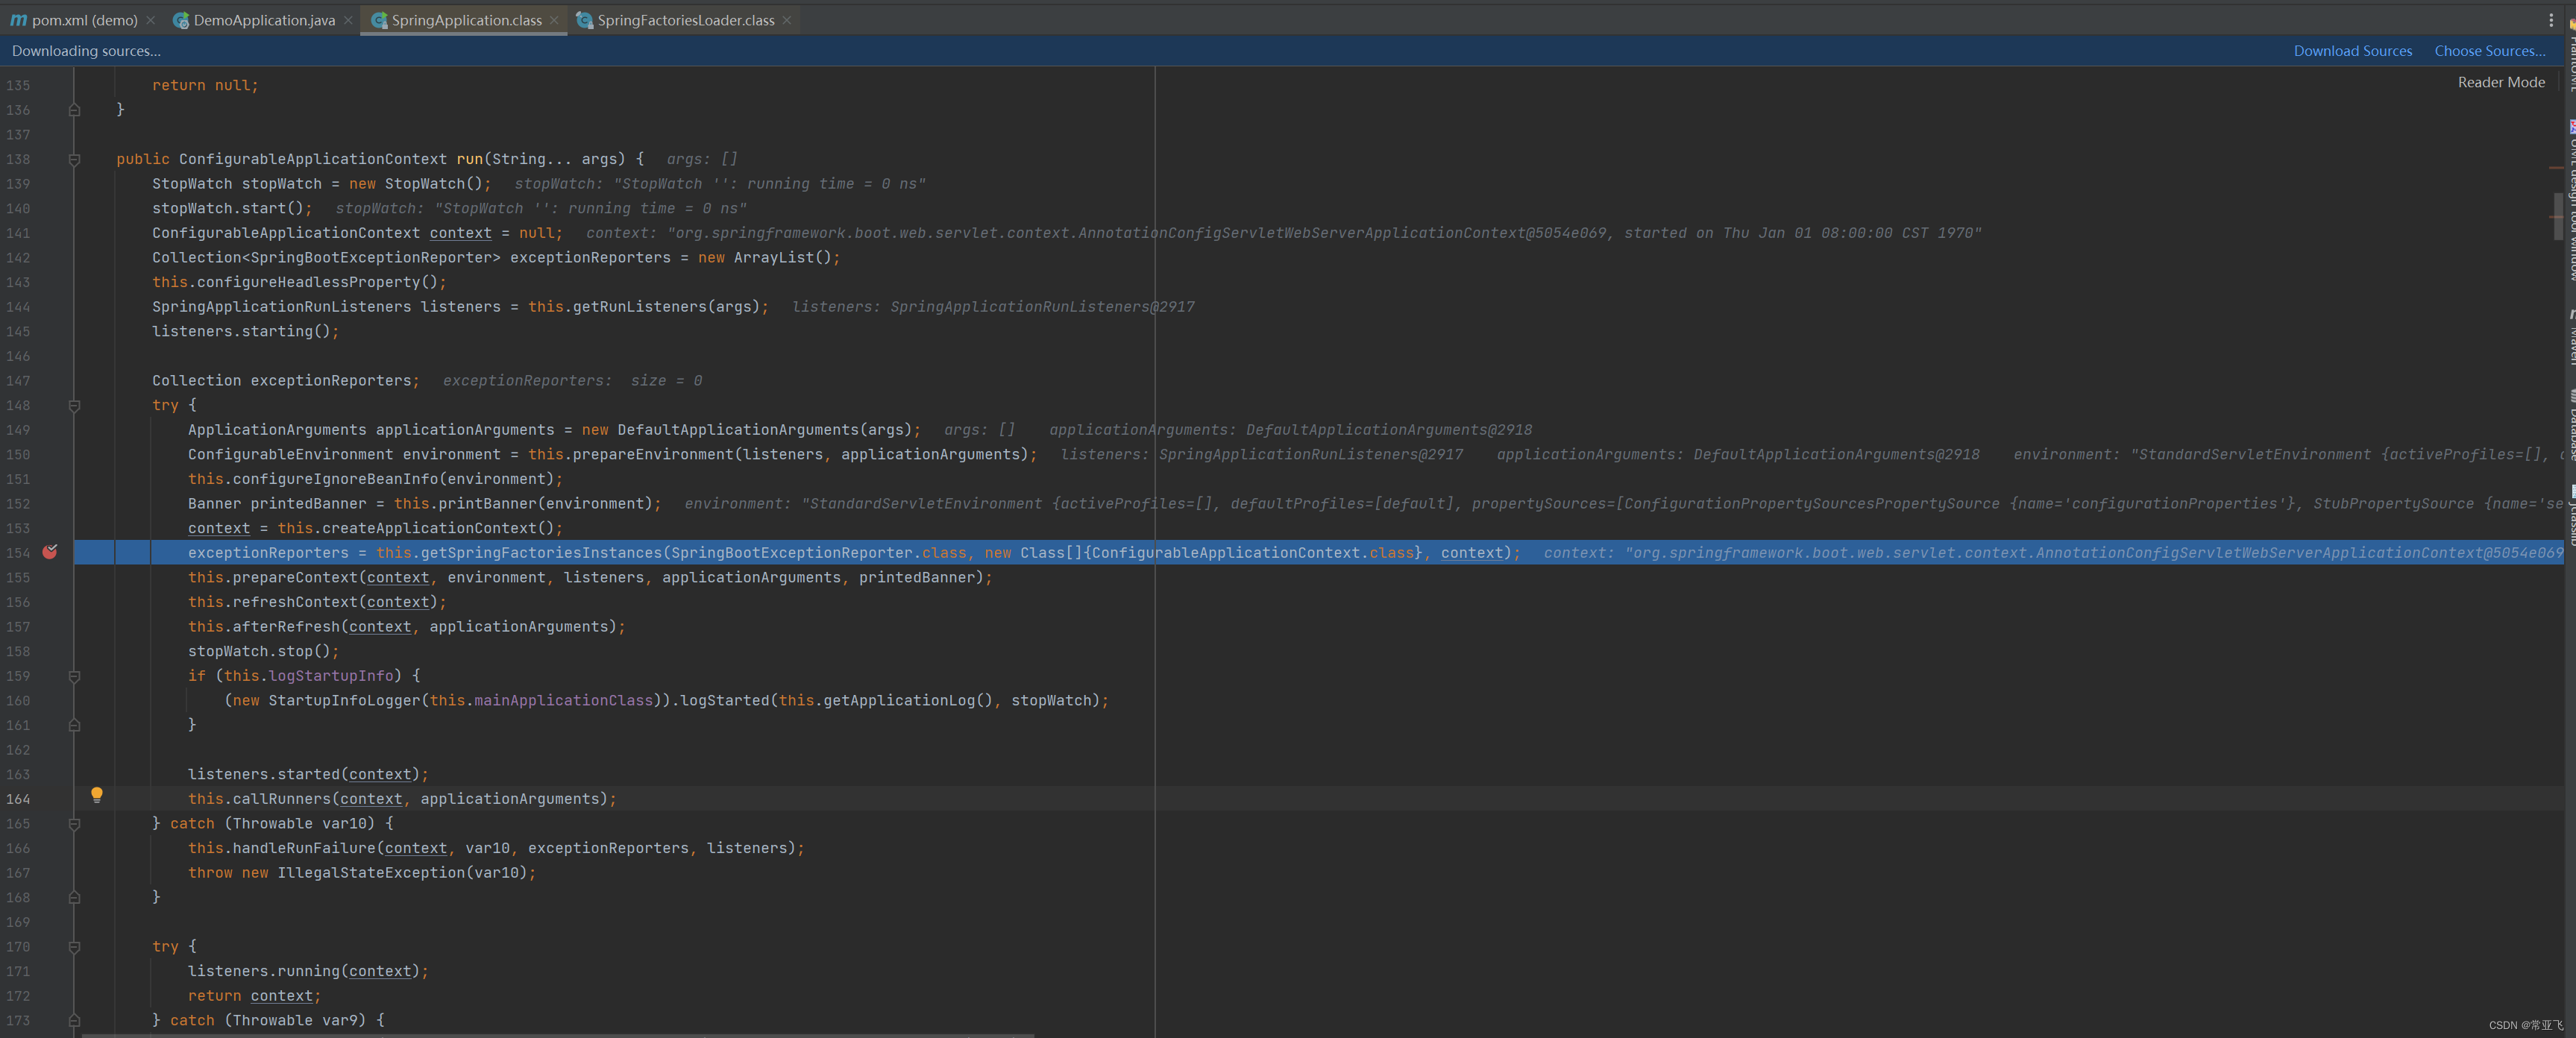Switch to Reader Mode
This screenshot has height=1038, width=2576.
click(2501, 82)
